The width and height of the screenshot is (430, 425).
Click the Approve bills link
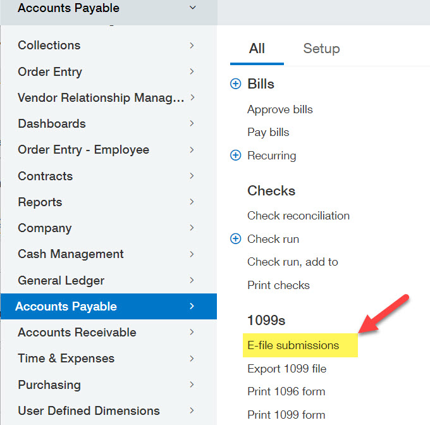[280, 109]
